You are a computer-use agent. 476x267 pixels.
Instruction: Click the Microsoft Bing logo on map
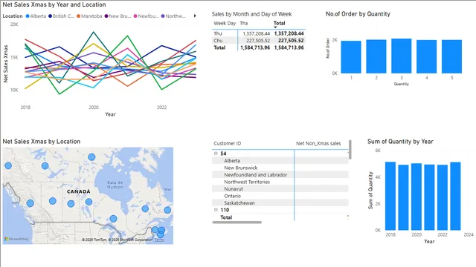16,239
